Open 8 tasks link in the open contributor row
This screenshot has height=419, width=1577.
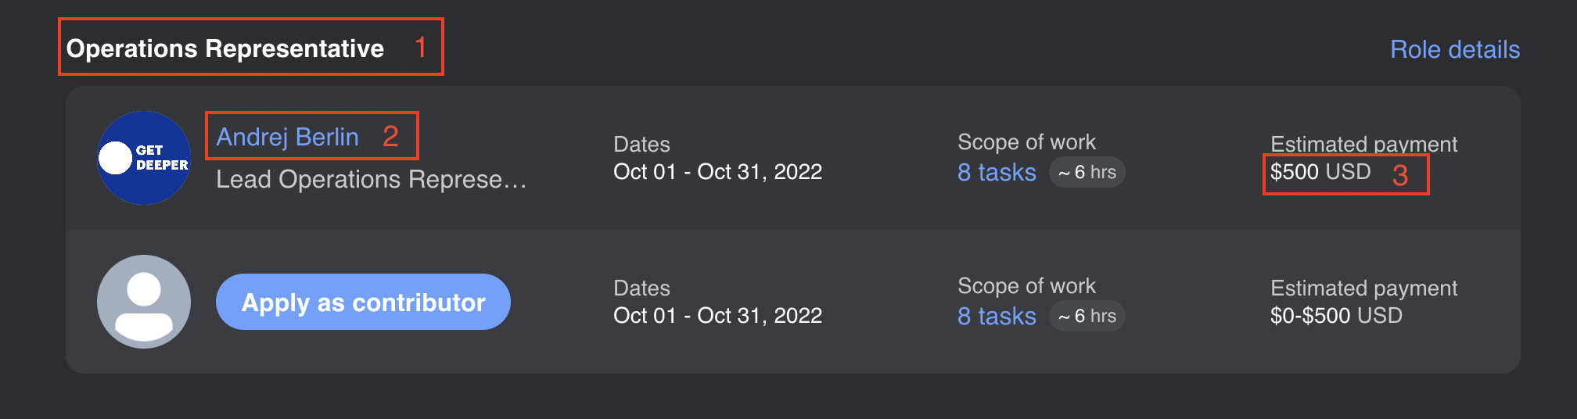pos(997,316)
